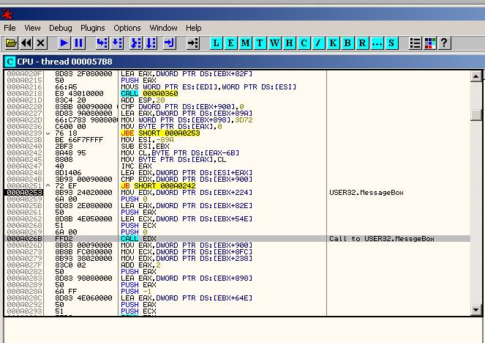Click the CPU window system menu icon
The image size is (485, 343).
(x=11, y=62)
